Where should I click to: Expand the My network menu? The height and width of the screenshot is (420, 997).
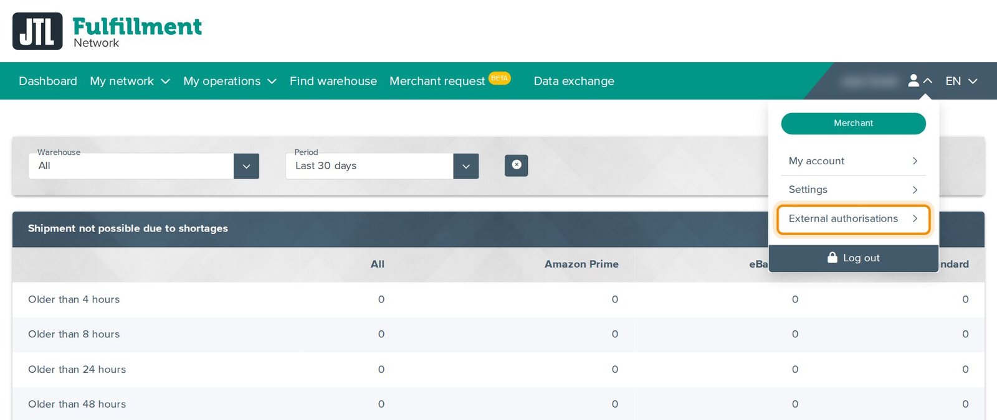pos(130,81)
